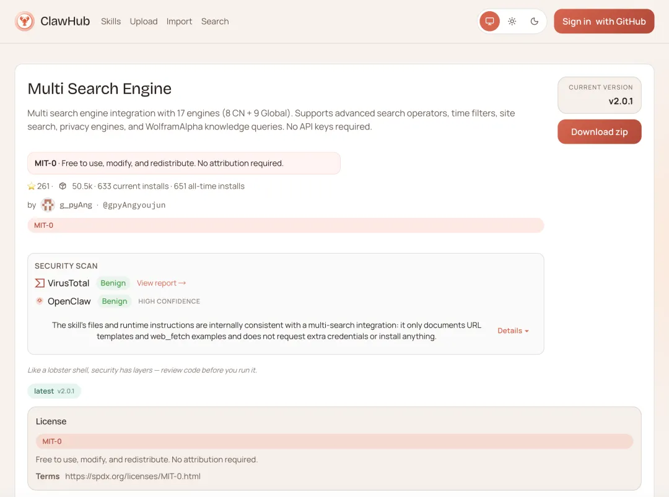The height and width of the screenshot is (497, 669).
Task: Toggle light theme with sun icon
Action: (x=512, y=22)
